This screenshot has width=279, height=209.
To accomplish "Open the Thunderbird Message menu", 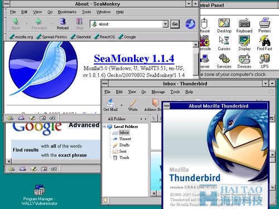I will [158, 92].
